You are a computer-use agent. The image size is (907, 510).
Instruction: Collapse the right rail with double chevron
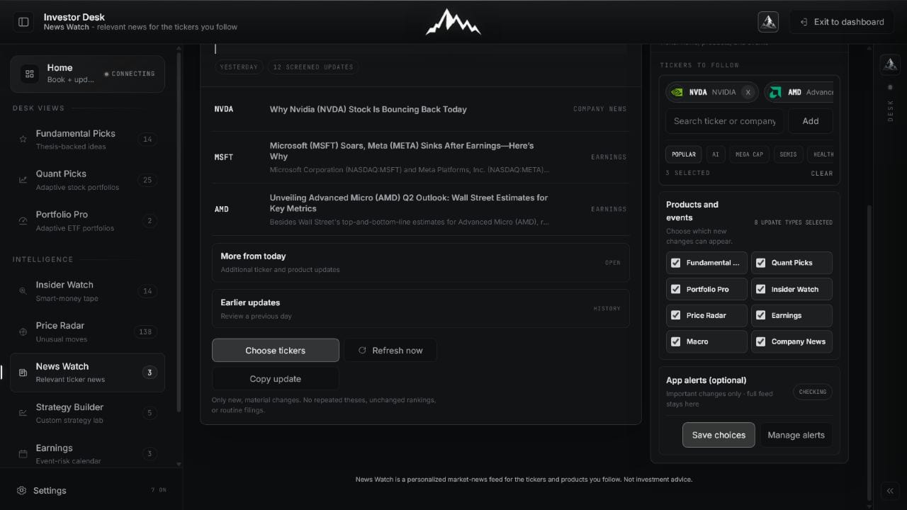890,491
